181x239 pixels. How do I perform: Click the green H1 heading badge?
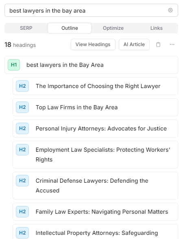coord(14,65)
